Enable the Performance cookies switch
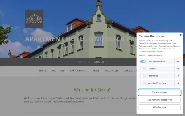Screen dimensions: 185x116 pyautogui.click(x=143, y=76)
